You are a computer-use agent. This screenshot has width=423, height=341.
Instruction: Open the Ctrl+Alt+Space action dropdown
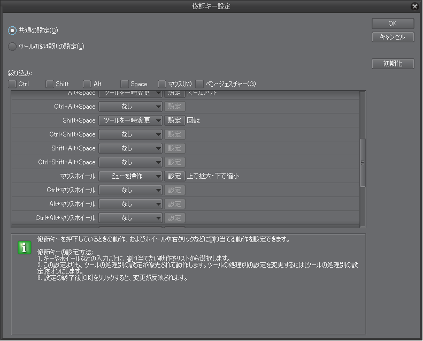click(130, 107)
